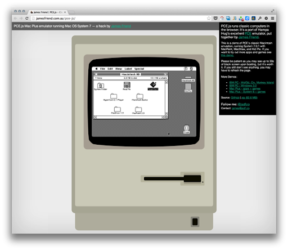Viewport: 288px width, 250px height.
Task: Open Mac Plus apps + games demo
Action: coord(245,88)
